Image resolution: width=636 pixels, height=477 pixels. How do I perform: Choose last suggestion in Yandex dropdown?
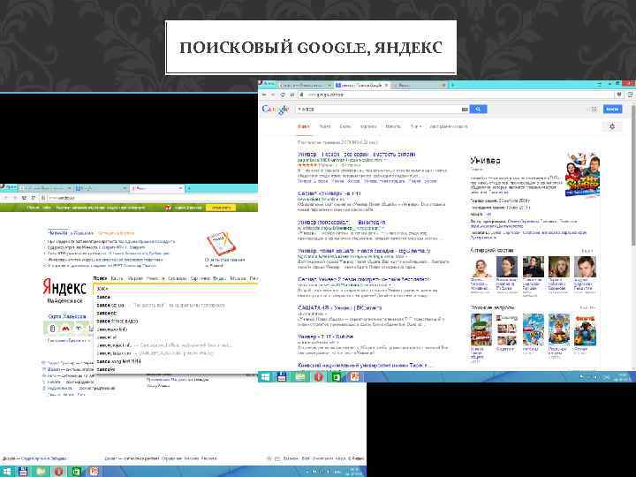(x=176, y=369)
